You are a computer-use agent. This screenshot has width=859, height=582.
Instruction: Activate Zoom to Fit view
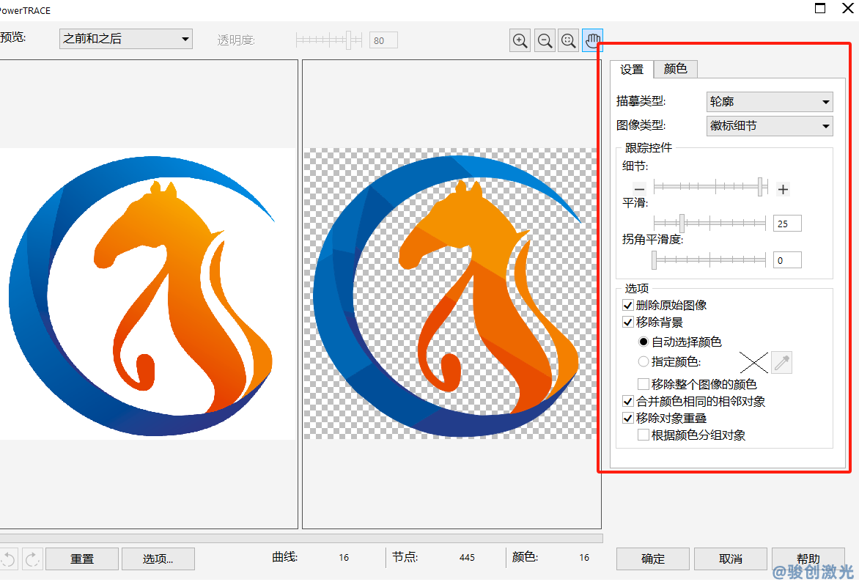(x=568, y=40)
